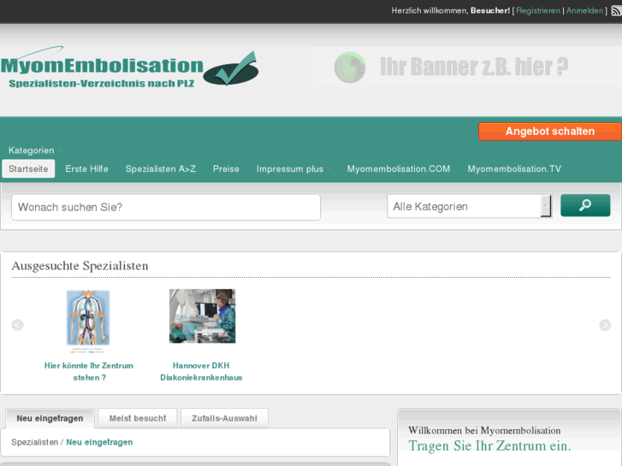The width and height of the screenshot is (622, 466).
Task: Click the RSS feed icon
Action: (x=617, y=11)
